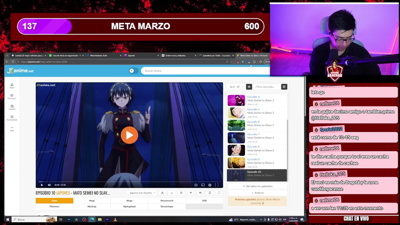Select the VOE server tab

point(204,201)
